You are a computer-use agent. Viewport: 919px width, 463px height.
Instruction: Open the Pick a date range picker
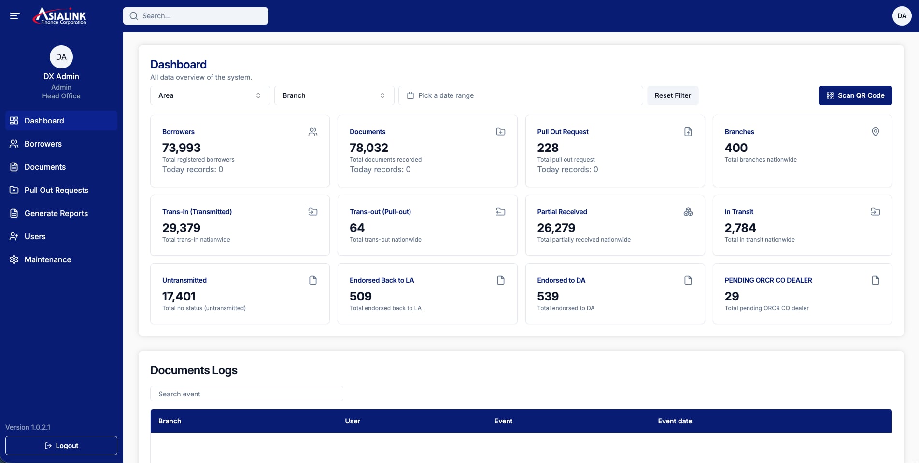pos(521,95)
